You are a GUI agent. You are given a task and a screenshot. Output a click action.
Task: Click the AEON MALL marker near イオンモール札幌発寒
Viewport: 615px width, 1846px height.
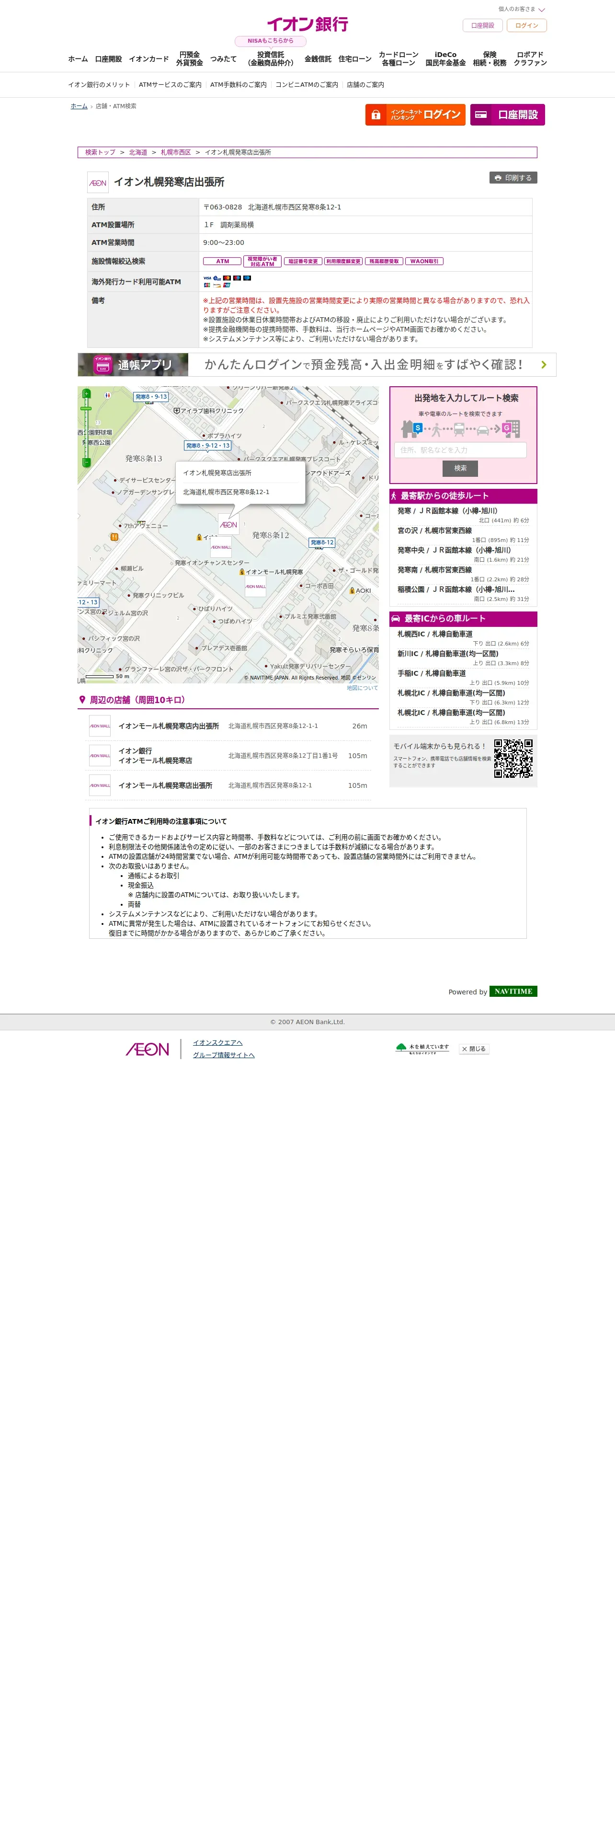(256, 587)
